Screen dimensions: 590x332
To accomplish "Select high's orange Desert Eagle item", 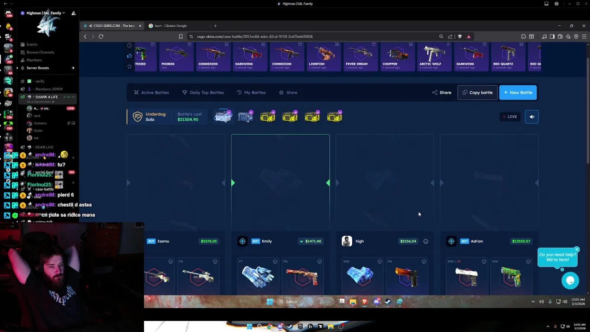I will pyautogui.click(x=407, y=276).
